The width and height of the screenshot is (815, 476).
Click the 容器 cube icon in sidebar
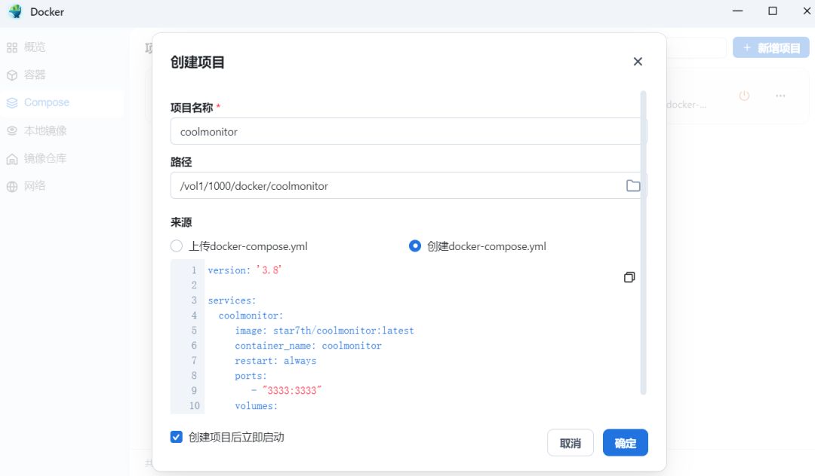tap(12, 75)
